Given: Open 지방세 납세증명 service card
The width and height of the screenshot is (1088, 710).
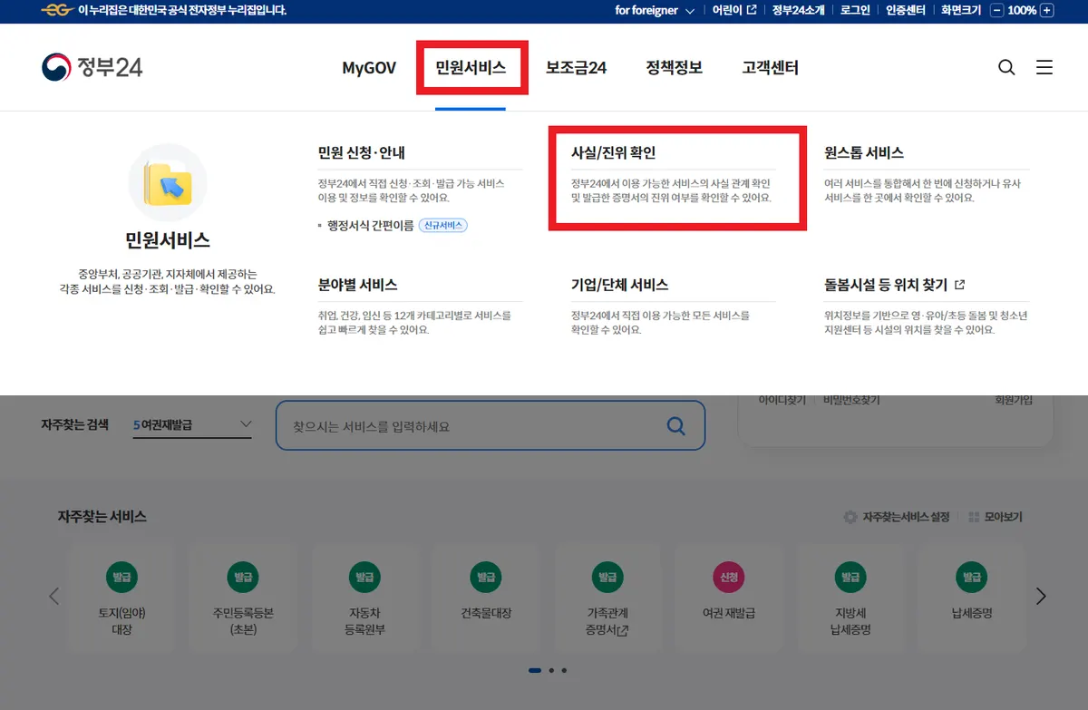Looking at the screenshot, I should (850, 598).
